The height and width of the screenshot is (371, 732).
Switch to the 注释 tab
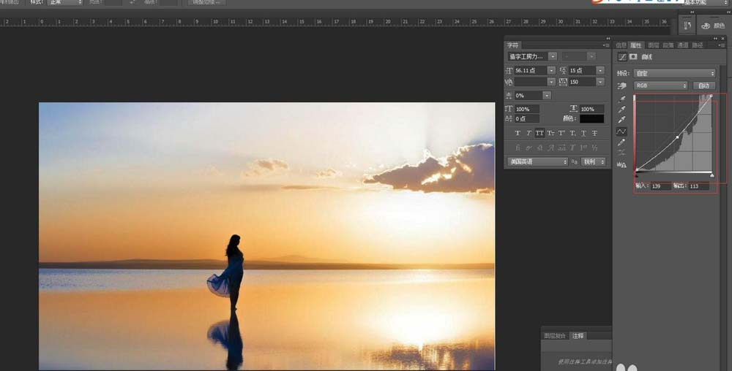pos(578,336)
